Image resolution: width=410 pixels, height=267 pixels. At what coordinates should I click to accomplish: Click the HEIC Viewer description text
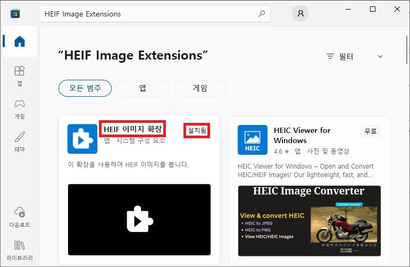coord(305,171)
